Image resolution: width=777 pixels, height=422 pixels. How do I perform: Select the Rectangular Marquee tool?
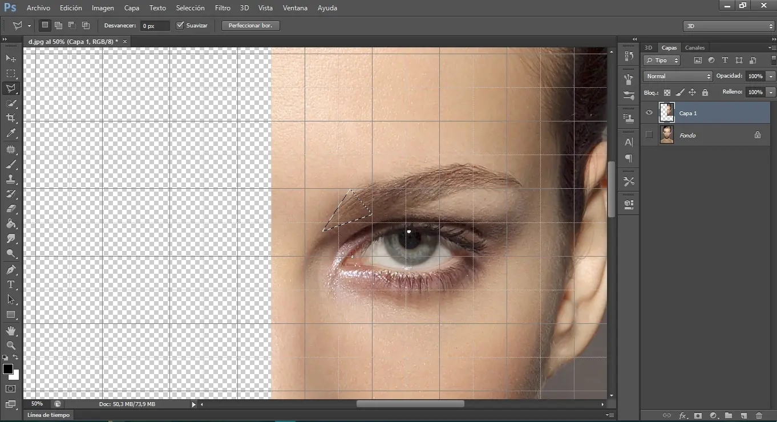[11, 74]
